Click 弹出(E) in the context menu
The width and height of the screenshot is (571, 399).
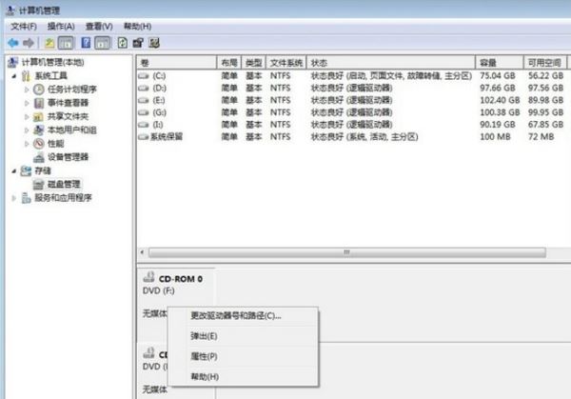click(204, 336)
